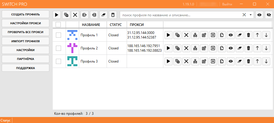Image resolution: width=274 pixels, height=123 pixels.
Task: Toggle eye icon for Профиль 1
Action: pyautogui.click(x=231, y=35)
